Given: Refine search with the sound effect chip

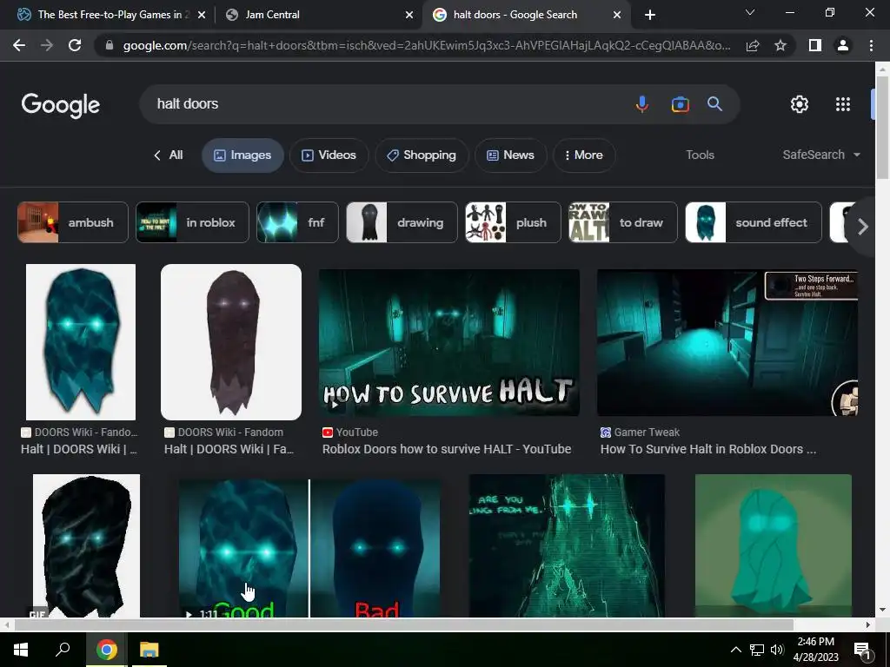Looking at the screenshot, I should tap(754, 222).
